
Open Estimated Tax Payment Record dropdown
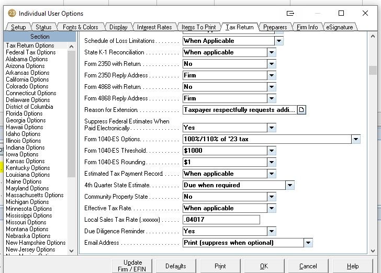[x=272, y=174]
